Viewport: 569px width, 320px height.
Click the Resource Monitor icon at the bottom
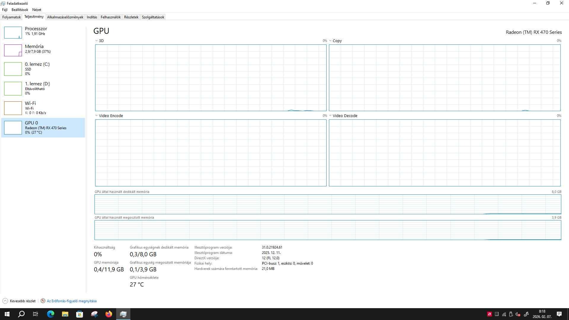43,301
